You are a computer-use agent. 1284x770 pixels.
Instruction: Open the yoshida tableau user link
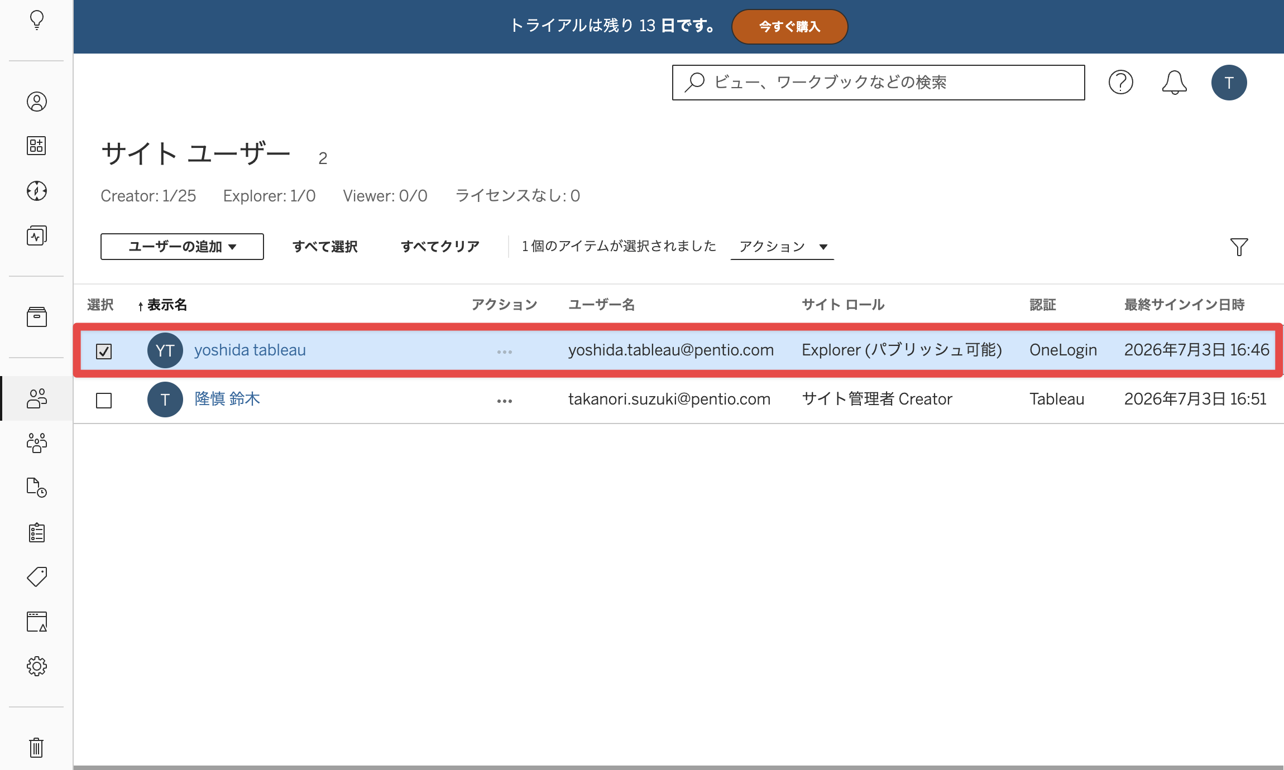pyautogui.click(x=250, y=350)
